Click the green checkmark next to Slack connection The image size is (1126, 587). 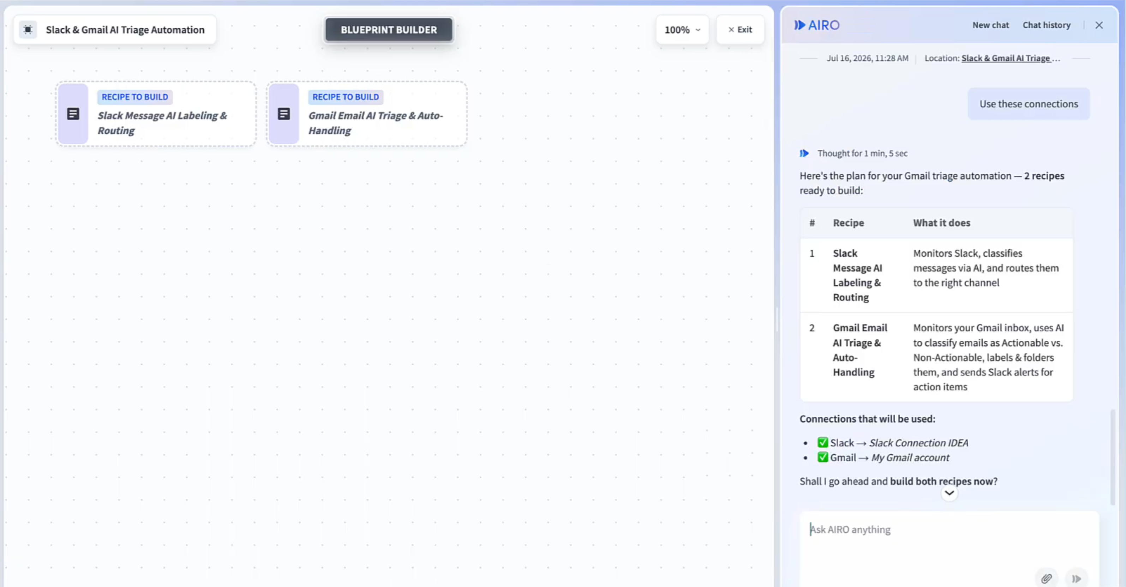coord(823,442)
